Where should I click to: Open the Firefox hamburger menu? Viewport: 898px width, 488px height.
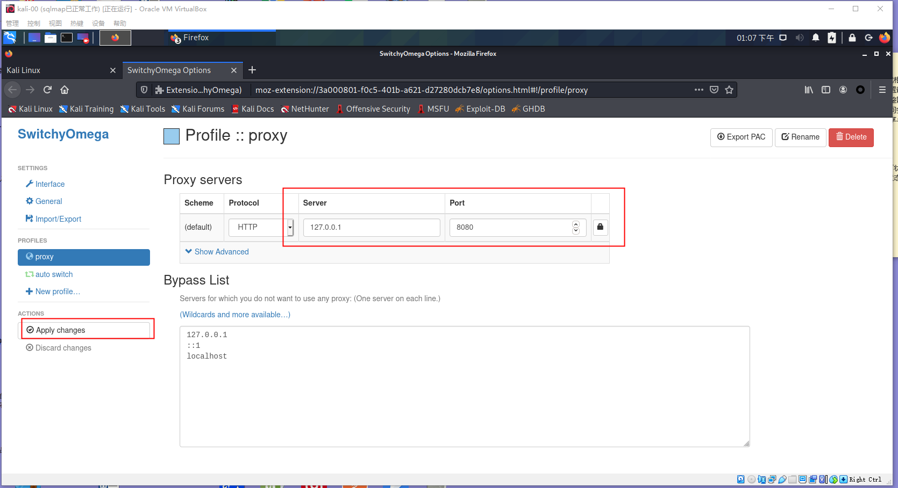click(882, 90)
